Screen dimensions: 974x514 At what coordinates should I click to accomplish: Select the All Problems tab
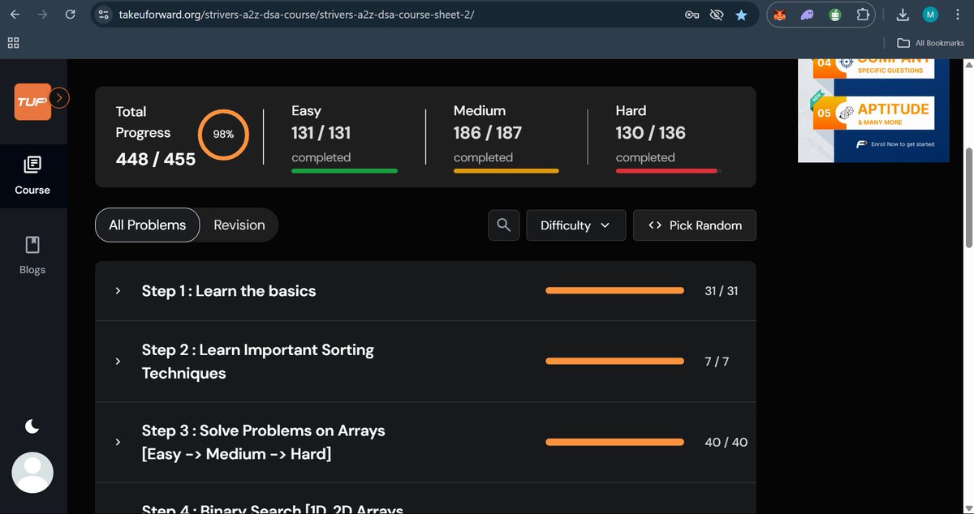pyautogui.click(x=148, y=225)
